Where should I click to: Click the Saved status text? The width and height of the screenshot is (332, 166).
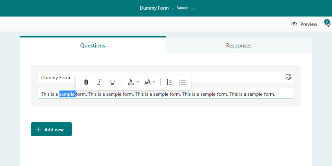click(182, 8)
